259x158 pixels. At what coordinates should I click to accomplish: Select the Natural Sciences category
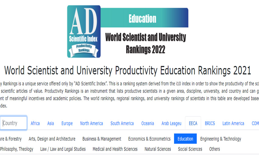tap(158, 149)
